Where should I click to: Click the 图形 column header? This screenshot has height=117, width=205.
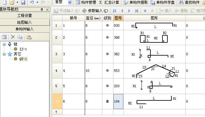[x=154, y=18]
